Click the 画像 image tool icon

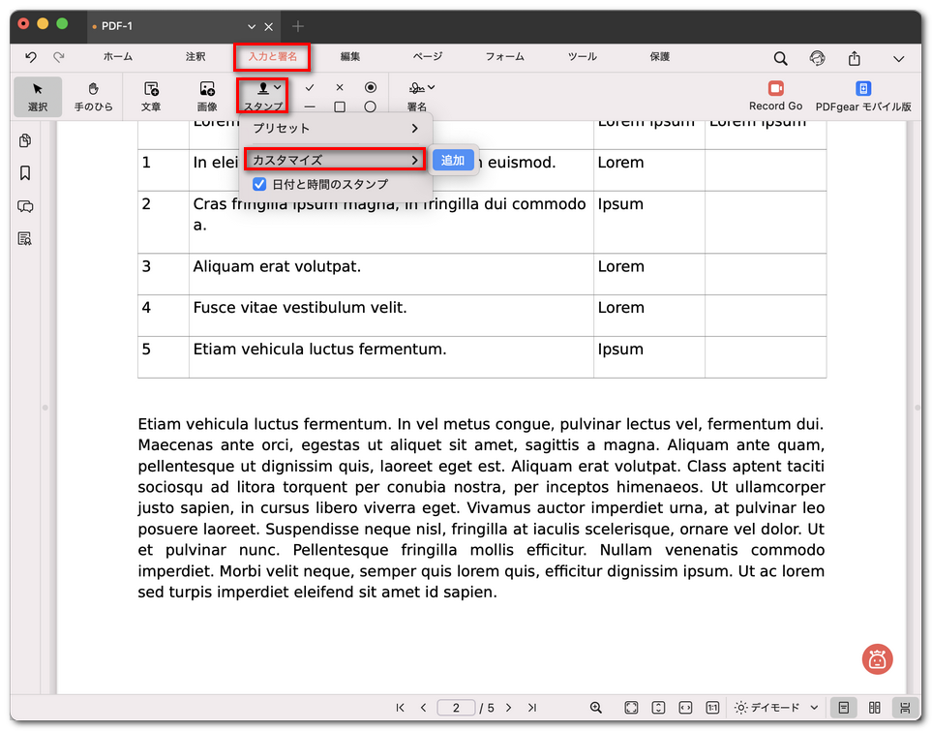[207, 95]
